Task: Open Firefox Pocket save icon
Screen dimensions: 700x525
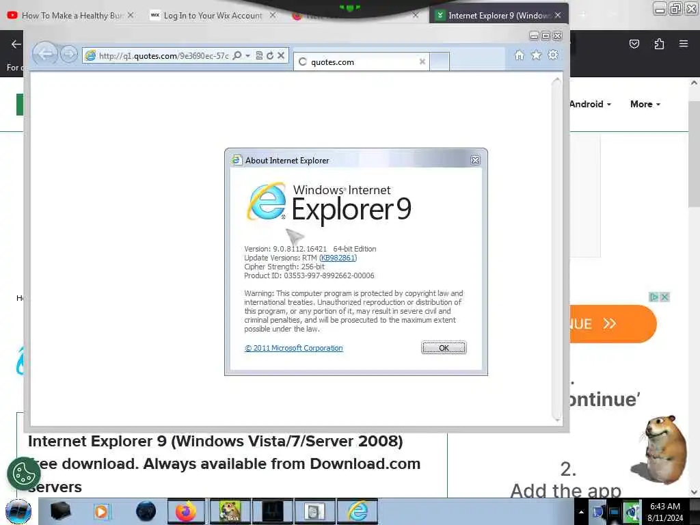Action: coord(634,44)
